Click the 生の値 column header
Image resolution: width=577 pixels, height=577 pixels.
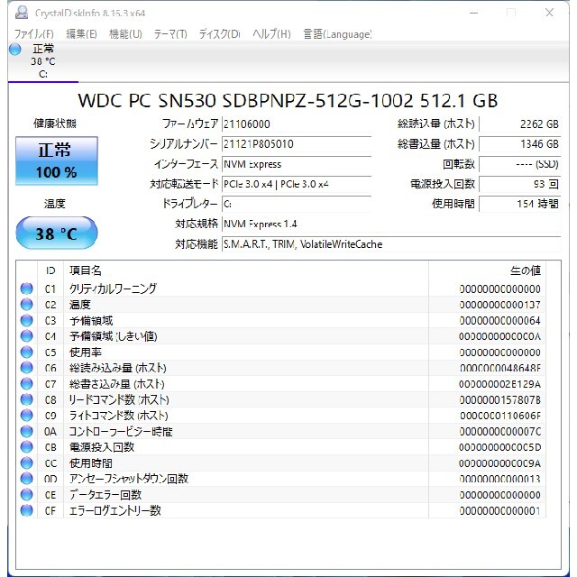coord(487,270)
